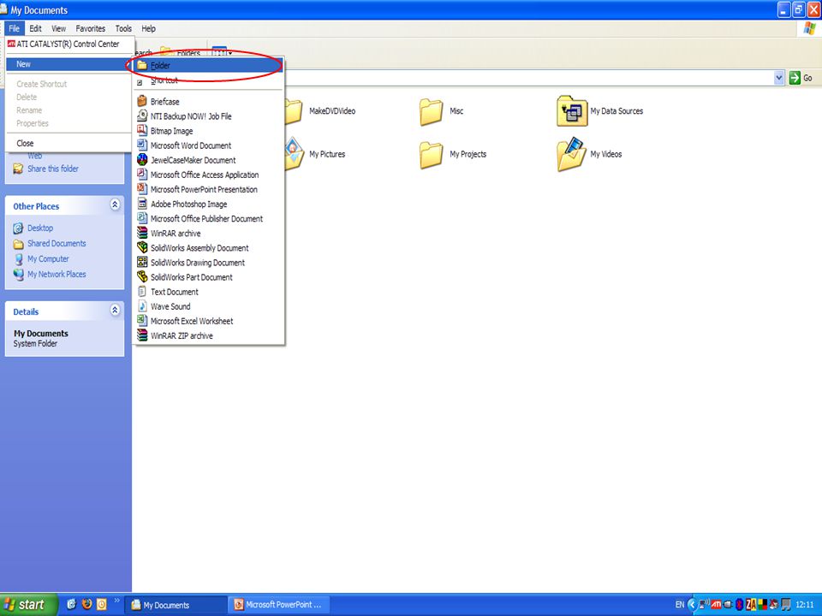Open the MakeDVDVideo folder icon

[x=294, y=111]
